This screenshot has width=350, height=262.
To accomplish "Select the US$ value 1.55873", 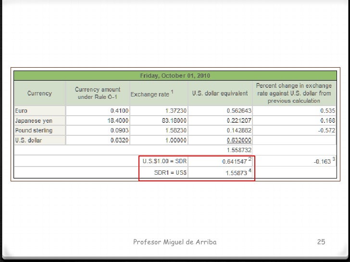I will [237, 173].
